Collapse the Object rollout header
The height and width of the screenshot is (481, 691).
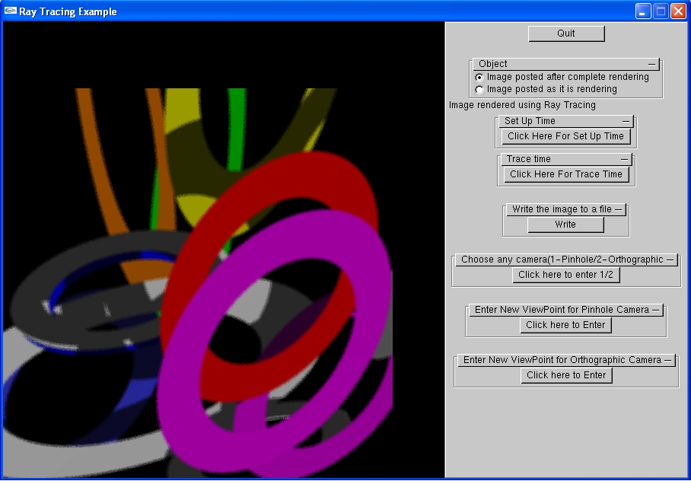pyautogui.click(x=566, y=64)
